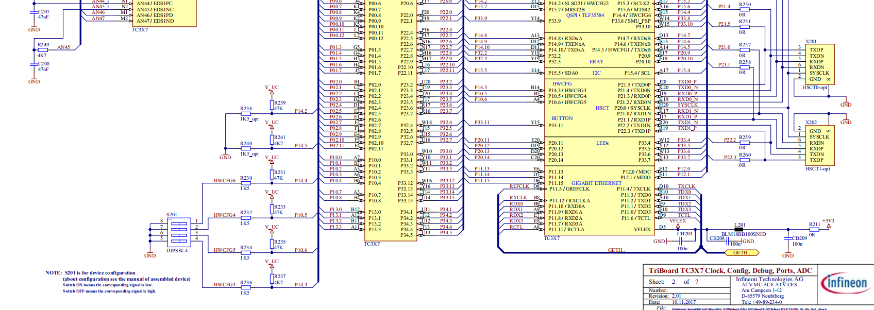Click the R239 47K pull-up resistor

coord(272,105)
